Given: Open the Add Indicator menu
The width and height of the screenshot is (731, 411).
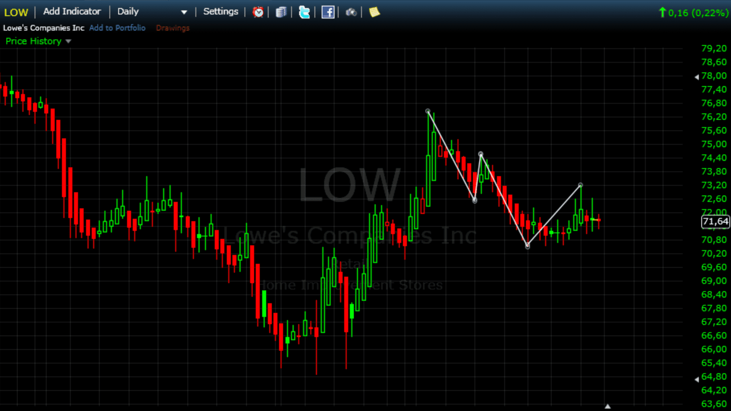Looking at the screenshot, I should [72, 12].
